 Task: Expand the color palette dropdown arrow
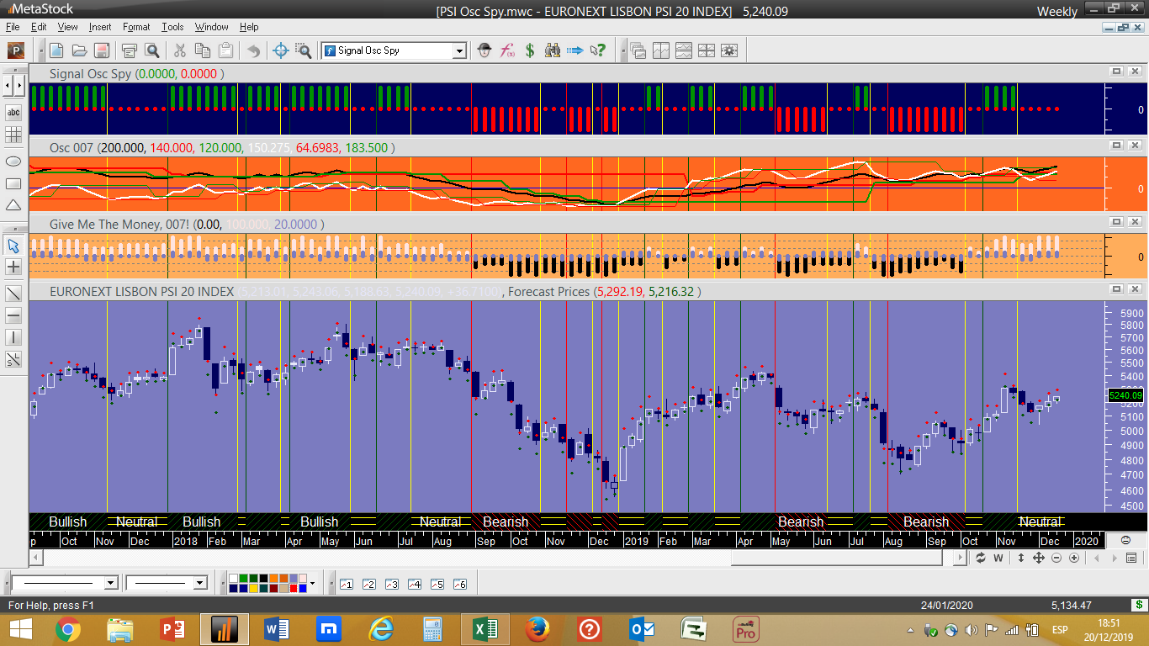point(312,583)
